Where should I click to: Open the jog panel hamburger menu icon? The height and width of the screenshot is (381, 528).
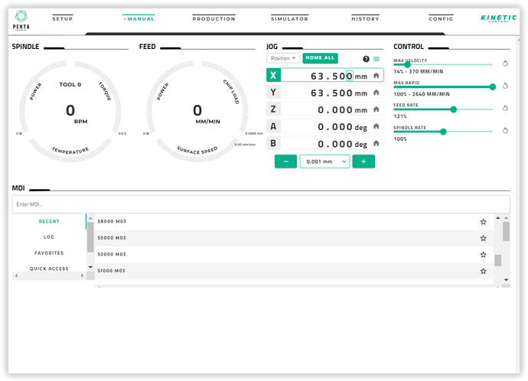pos(376,59)
